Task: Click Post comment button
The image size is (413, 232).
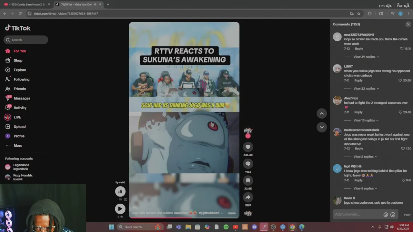Action: point(407,215)
